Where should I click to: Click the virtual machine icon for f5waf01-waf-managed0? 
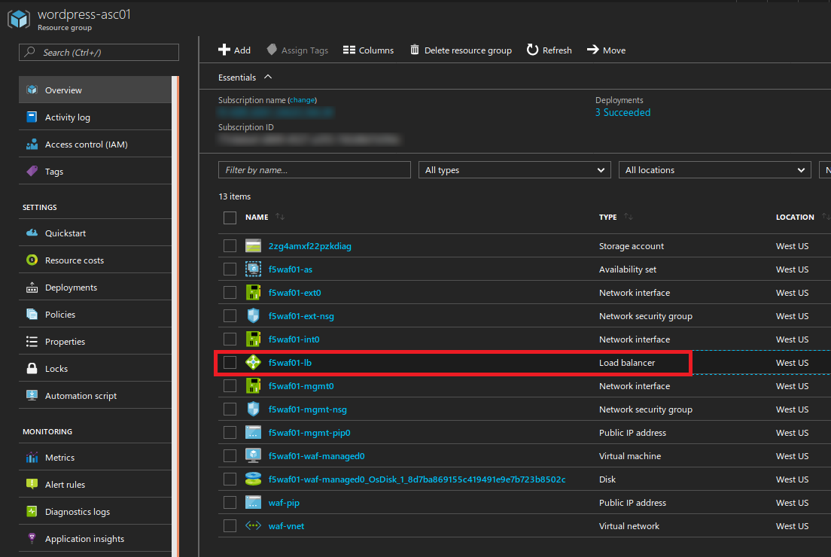tap(254, 456)
